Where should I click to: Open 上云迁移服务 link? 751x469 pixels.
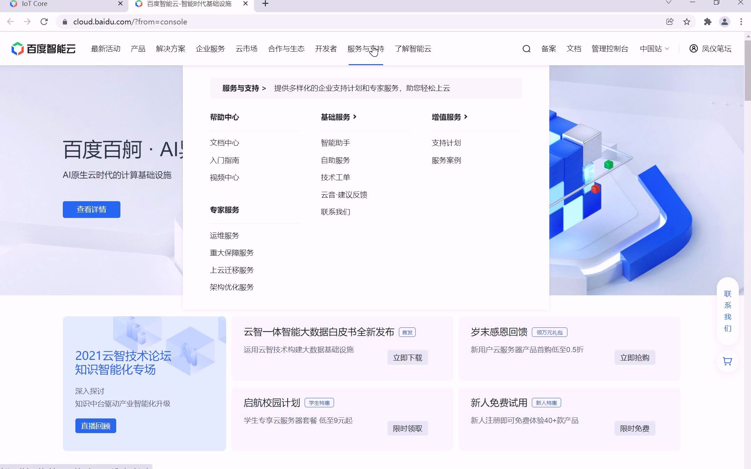[x=232, y=270]
